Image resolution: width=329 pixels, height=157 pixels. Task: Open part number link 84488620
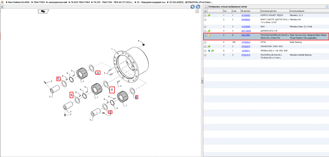coord(246,19)
